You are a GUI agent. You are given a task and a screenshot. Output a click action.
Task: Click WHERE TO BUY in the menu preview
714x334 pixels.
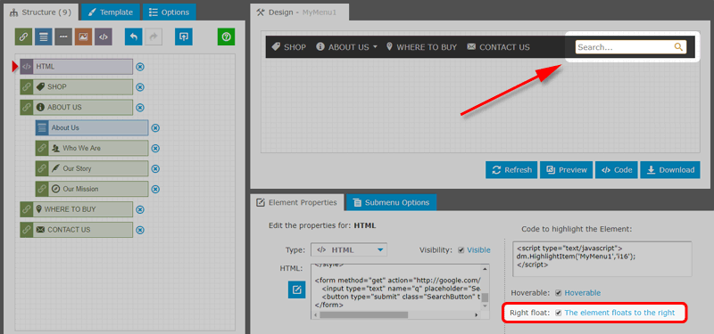(421, 47)
